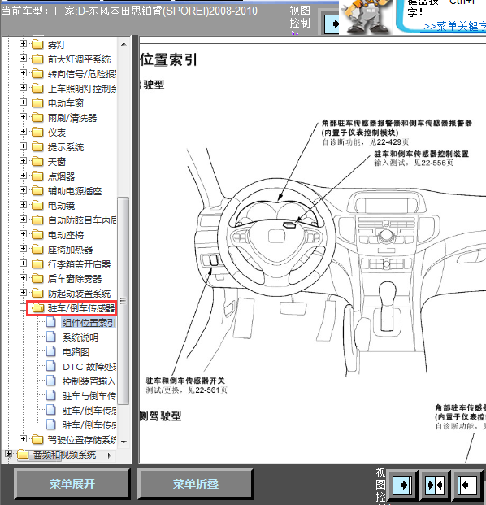Expand the 雨刷/清洗器 tree node
This screenshot has width=486, height=505.
click(x=23, y=117)
